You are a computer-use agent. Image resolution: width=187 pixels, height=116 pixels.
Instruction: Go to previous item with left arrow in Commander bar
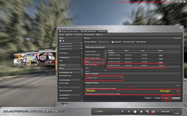tap(122, 111)
